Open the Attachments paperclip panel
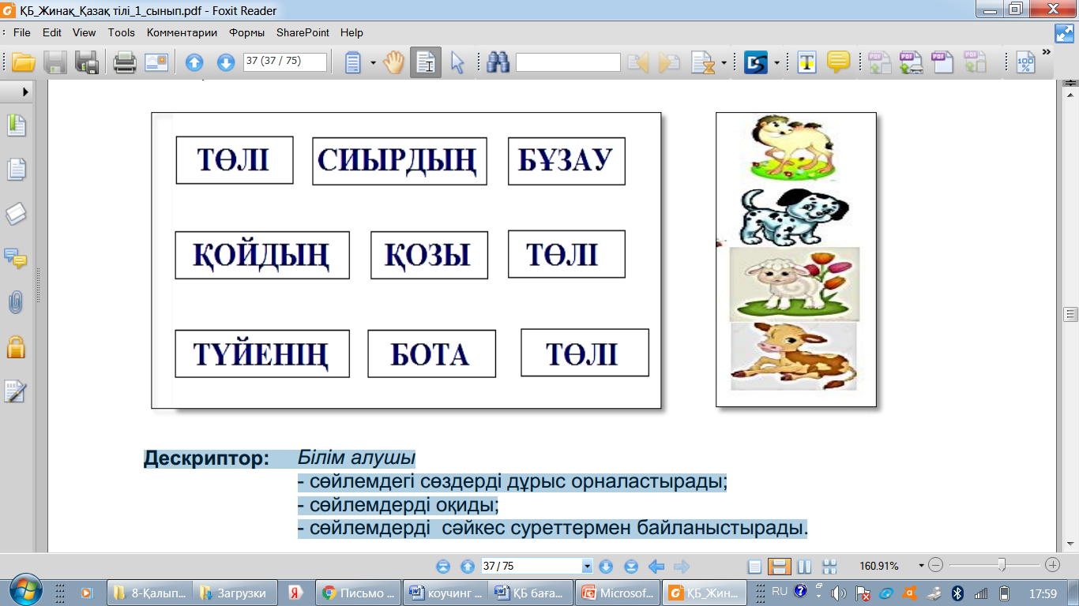 click(x=16, y=302)
